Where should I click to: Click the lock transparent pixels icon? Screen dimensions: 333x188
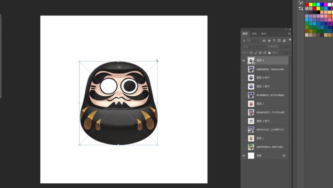[x=251, y=53]
